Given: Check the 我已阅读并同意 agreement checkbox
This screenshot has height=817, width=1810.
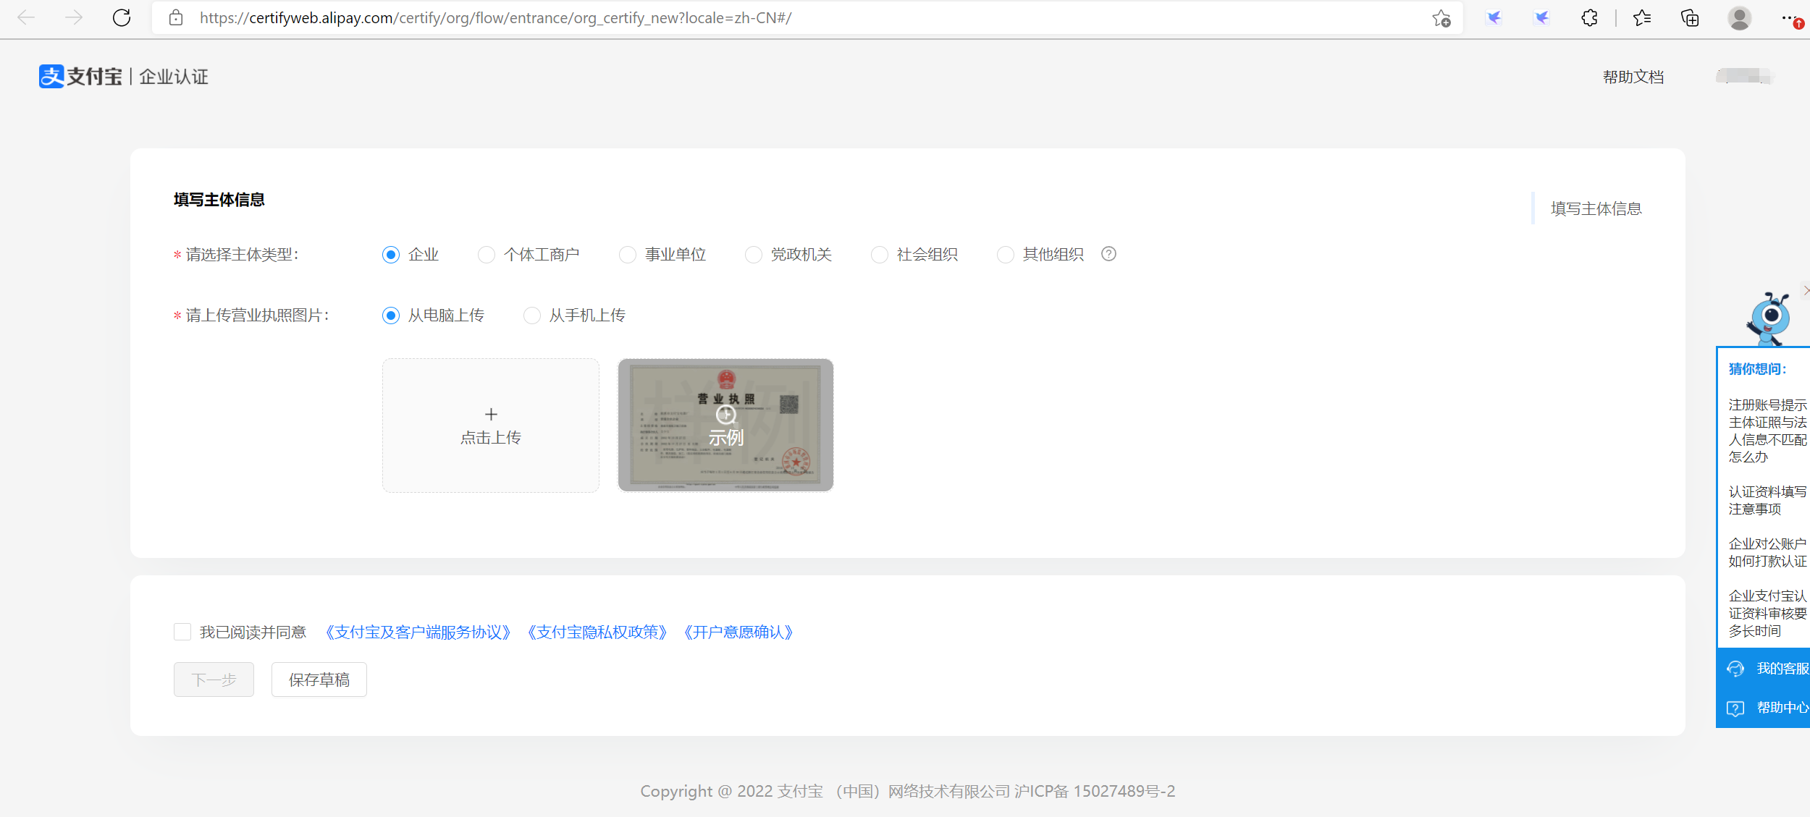Looking at the screenshot, I should [x=182, y=632].
